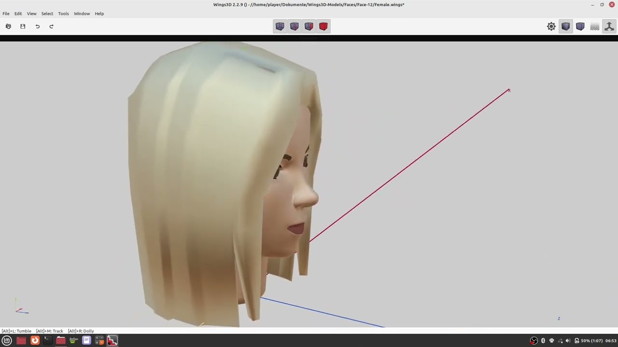Click the OBS recording tray icon
The image size is (618, 347).
click(x=534, y=341)
